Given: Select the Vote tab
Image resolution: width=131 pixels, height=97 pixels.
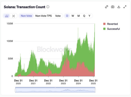Looking at the screenshot, I should point(58,16).
